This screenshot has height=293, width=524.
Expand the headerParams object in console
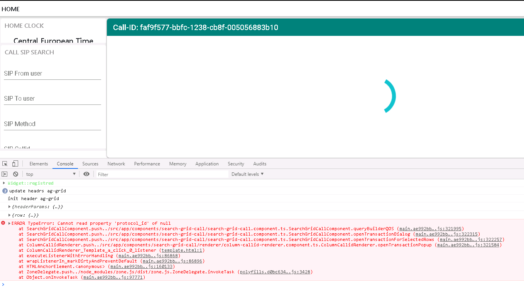coord(9,206)
